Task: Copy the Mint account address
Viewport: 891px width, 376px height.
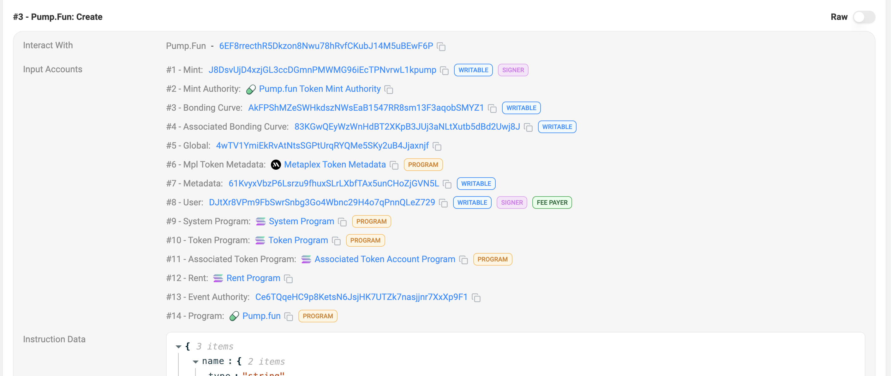Action: (x=444, y=71)
